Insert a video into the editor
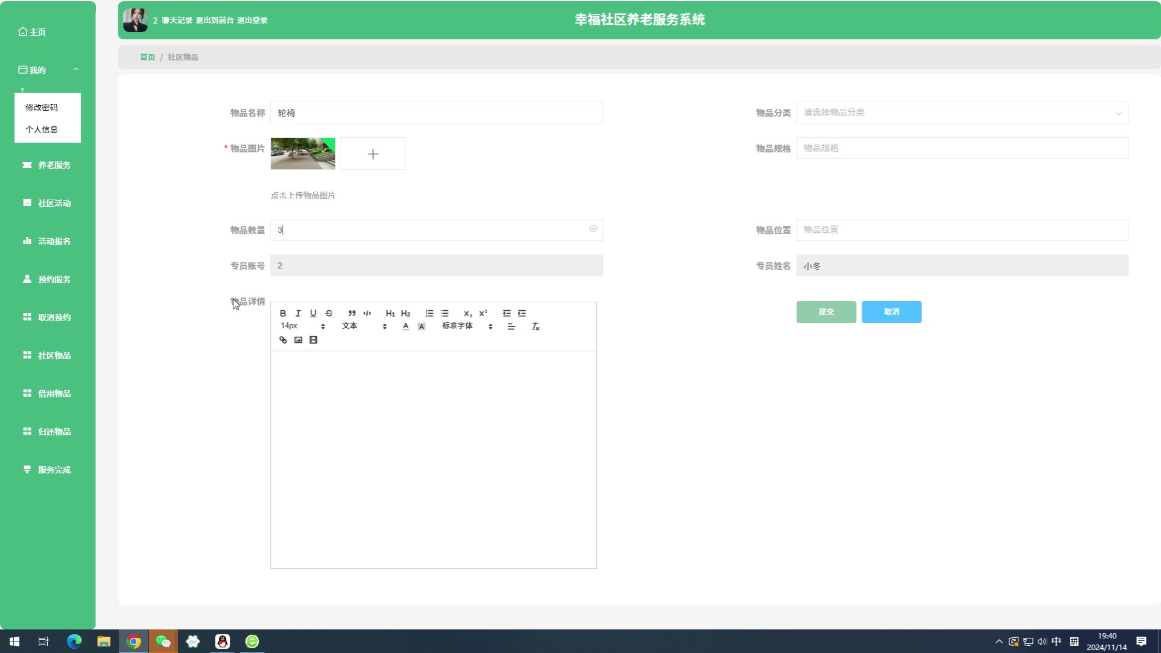 click(313, 340)
